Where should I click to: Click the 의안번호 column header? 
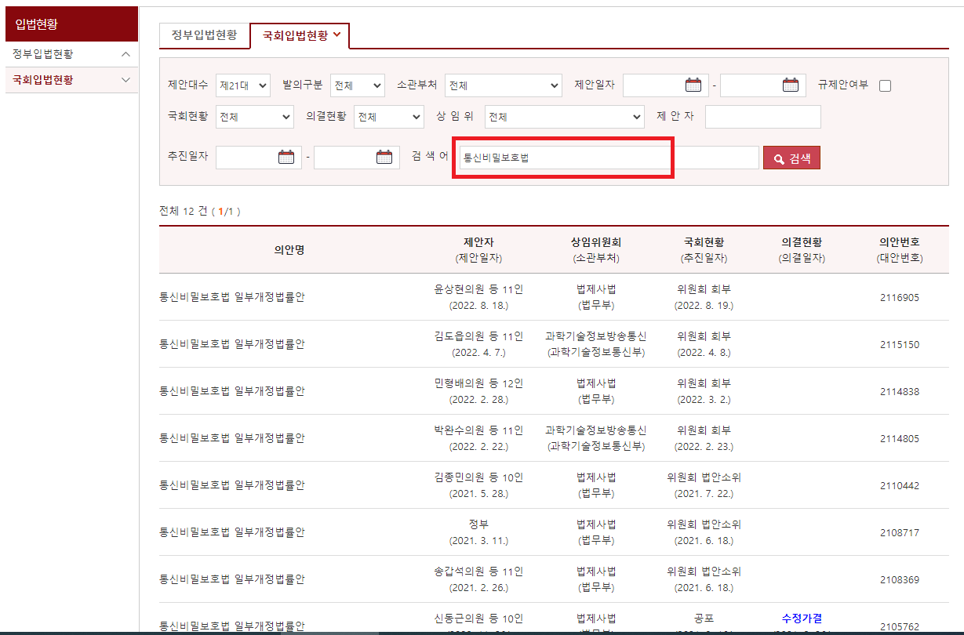click(x=900, y=242)
